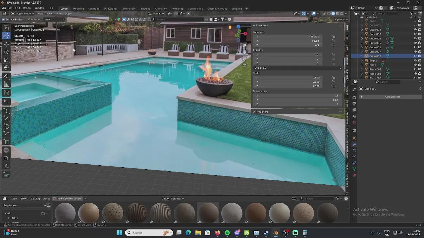Toggle the lock on Location X

pos(333,37)
